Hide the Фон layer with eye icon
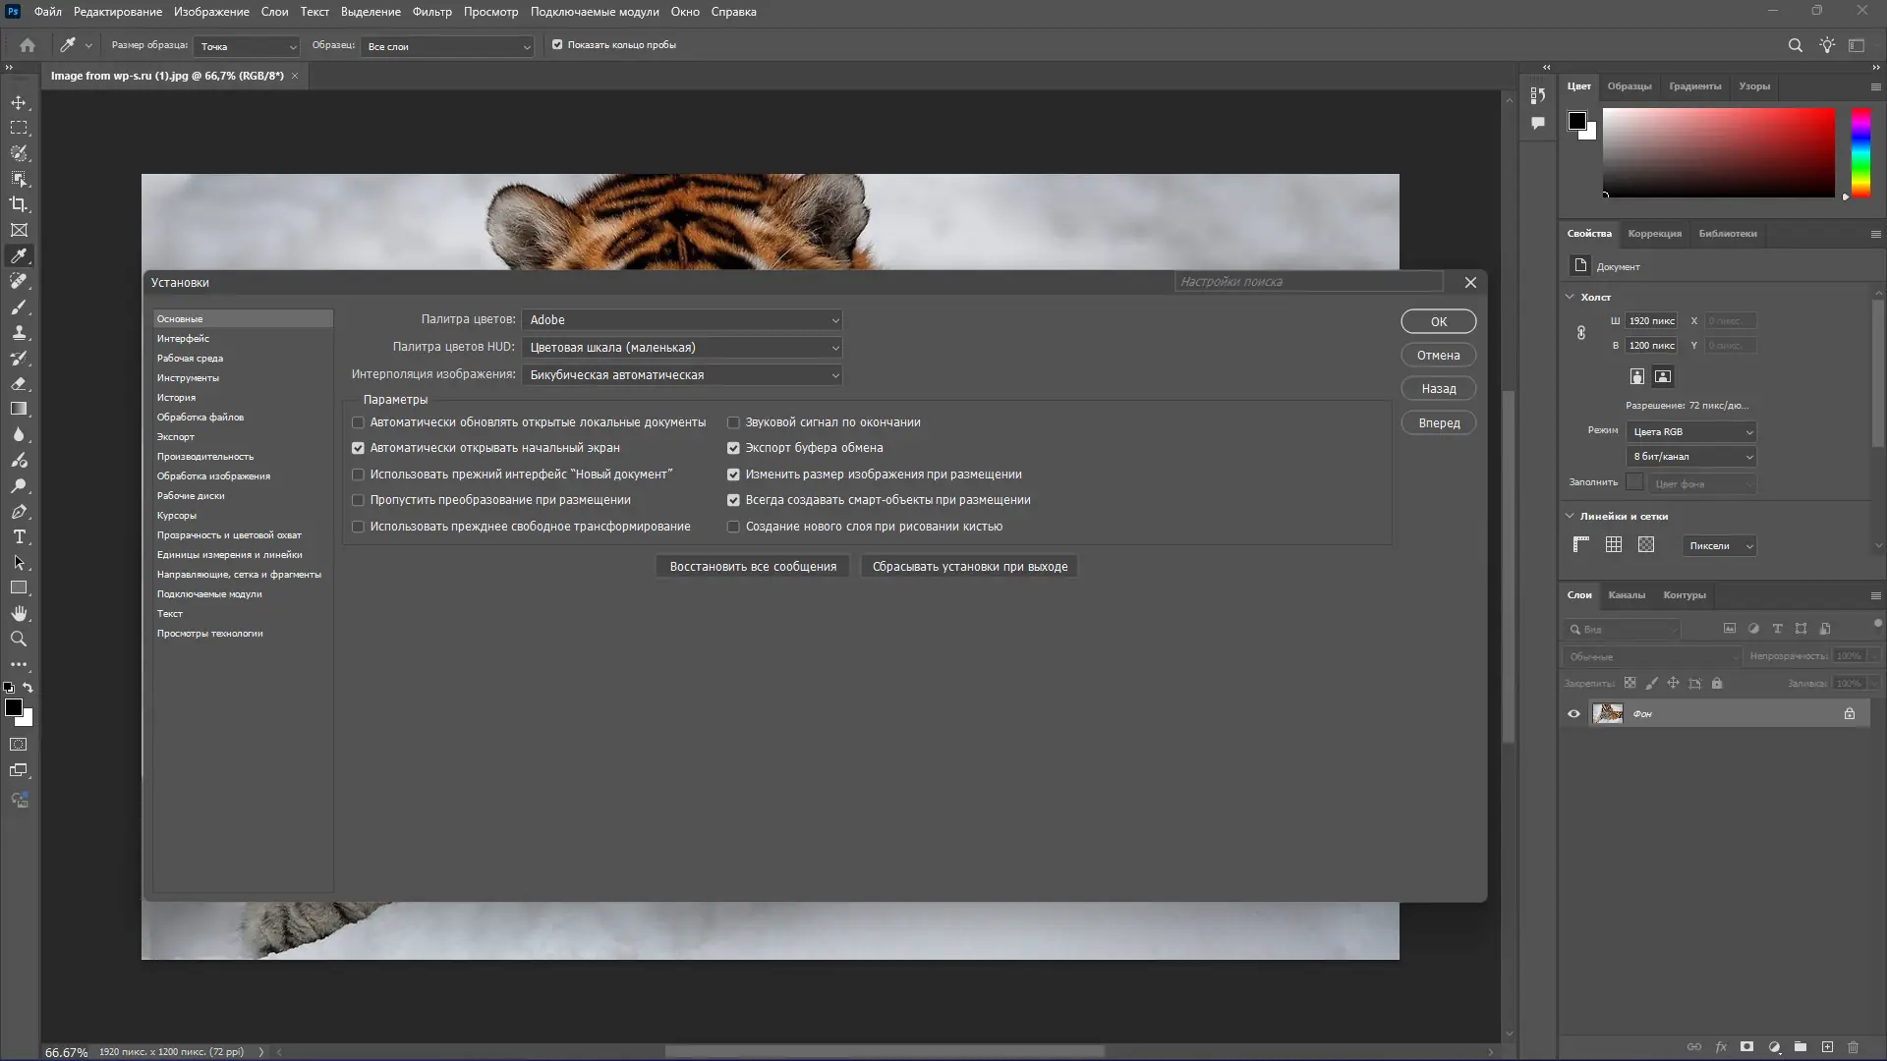Image resolution: width=1887 pixels, height=1061 pixels. (1573, 714)
